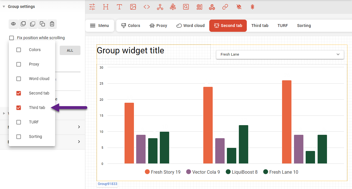
Task: Click the eye preview icon in Group settings
Action: 13,24
